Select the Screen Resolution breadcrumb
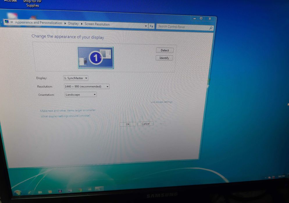The width and height of the screenshot is (289, 203). click(97, 24)
